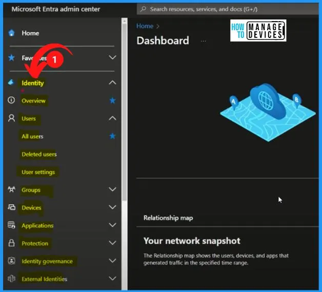Image resolution: width=322 pixels, height=292 pixels.
Task: Click the network map cloud illustration
Action: point(268,112)
